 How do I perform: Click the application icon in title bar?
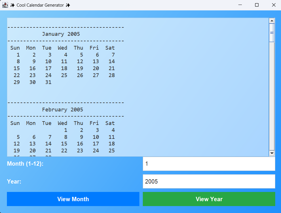pos(5,5)
